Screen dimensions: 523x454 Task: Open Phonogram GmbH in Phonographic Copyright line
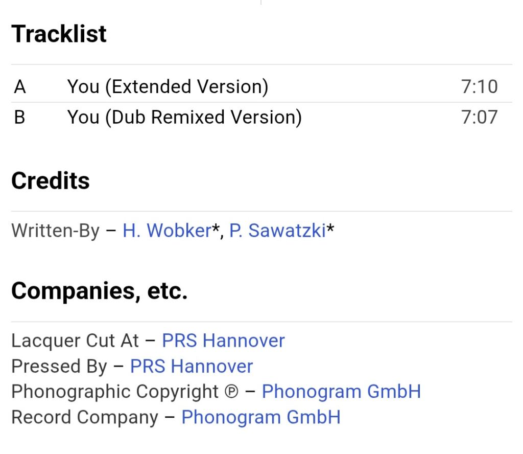coord(341,391)
